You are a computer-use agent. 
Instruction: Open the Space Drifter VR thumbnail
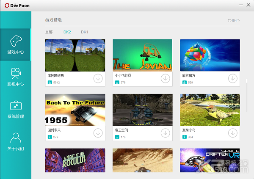point(210,160)
